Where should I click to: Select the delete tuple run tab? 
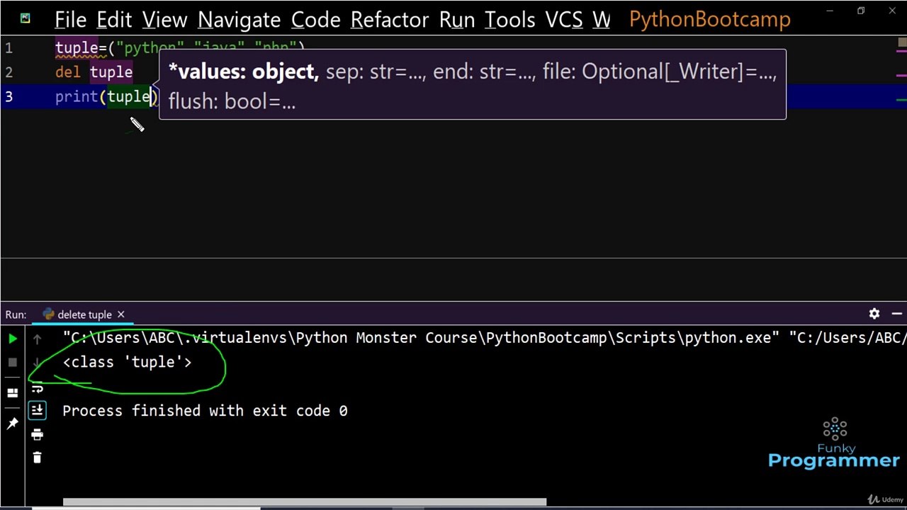[84, 314]
